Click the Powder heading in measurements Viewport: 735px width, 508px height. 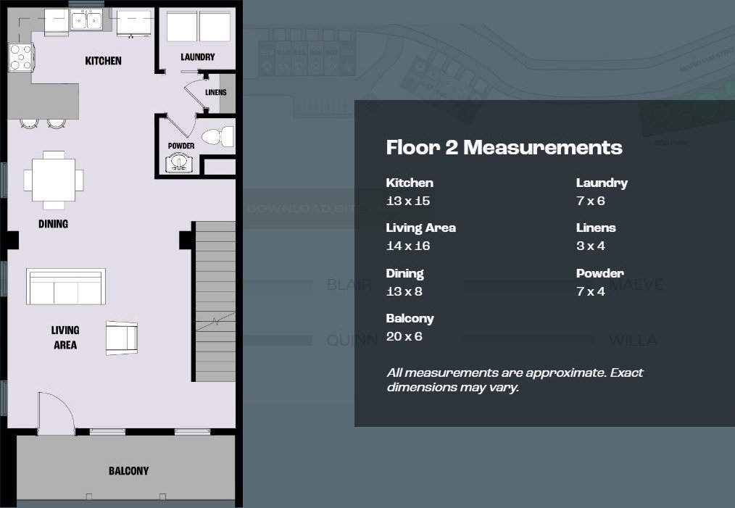click(600, 273)
